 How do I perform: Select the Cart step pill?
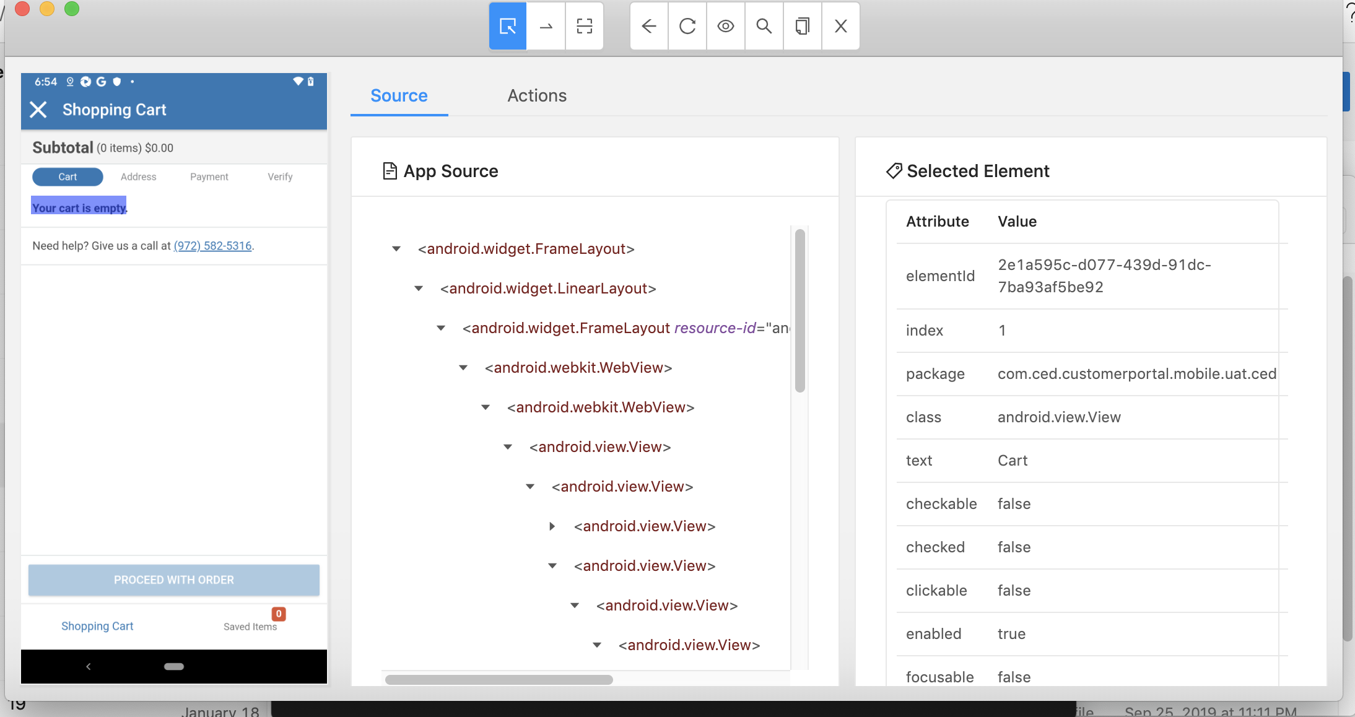tap(68, 177)
